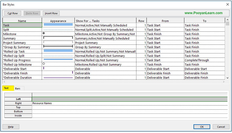Select the Split dotted line appearance

click(x=58, y=30)
